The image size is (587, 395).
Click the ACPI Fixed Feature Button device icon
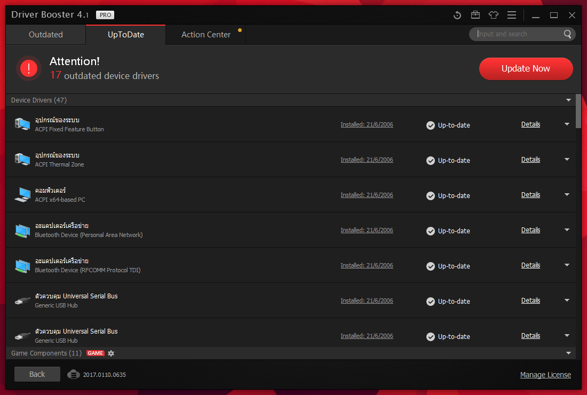point(22,124)
